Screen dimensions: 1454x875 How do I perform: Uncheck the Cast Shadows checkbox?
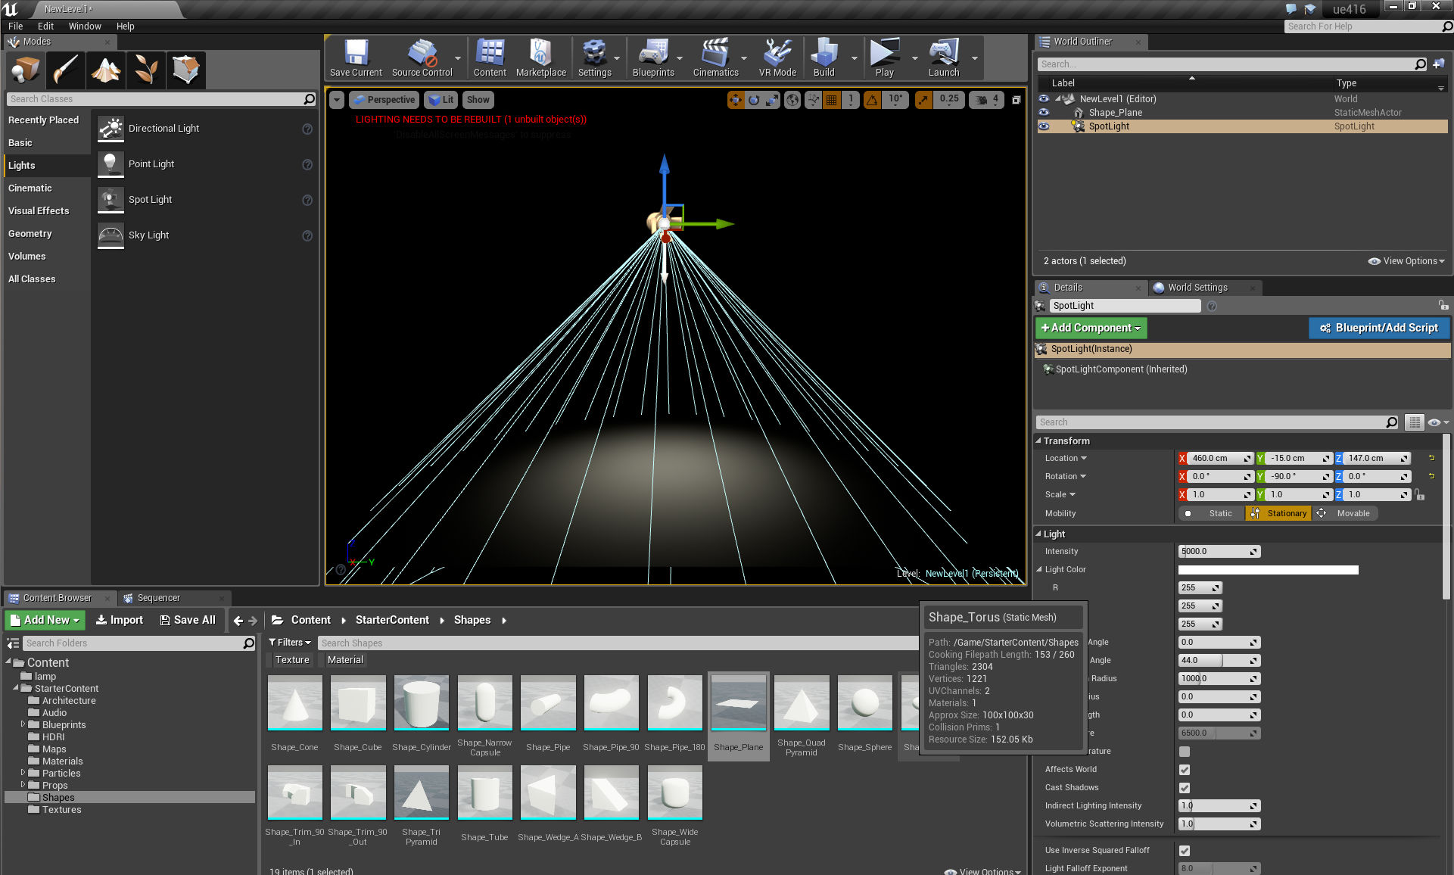(1185, 788)
